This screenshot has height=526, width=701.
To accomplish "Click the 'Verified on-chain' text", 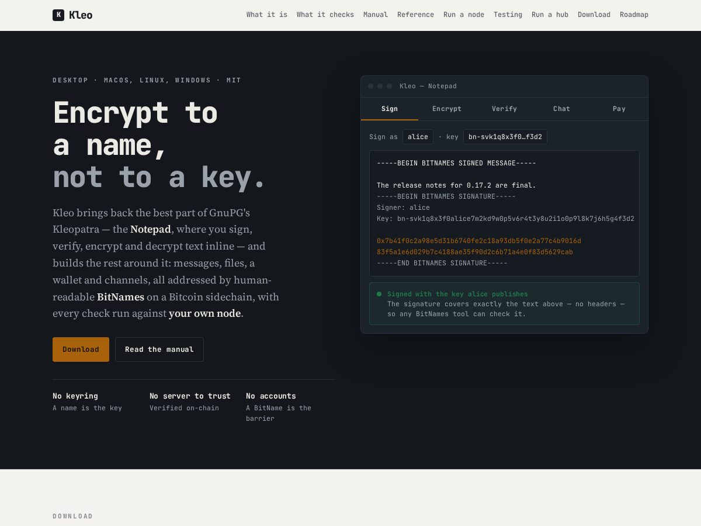I will [x=184, y=408].
